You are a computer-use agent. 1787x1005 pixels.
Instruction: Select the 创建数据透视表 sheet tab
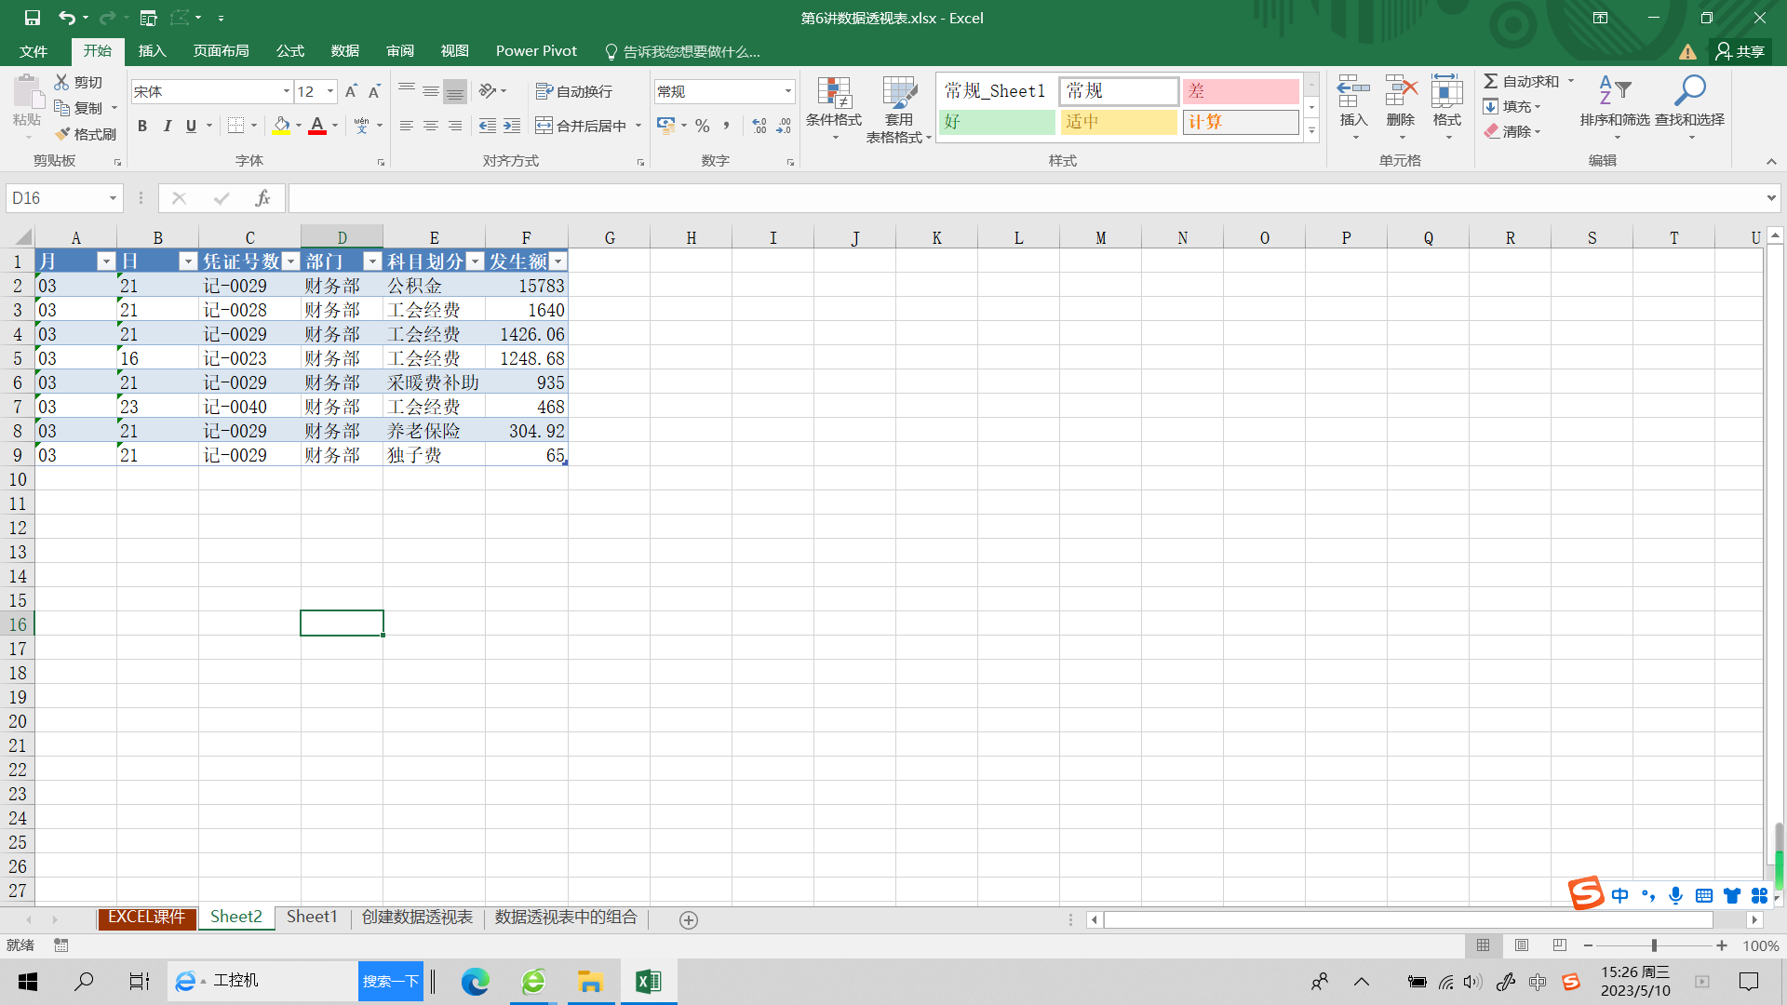point(416,918)
